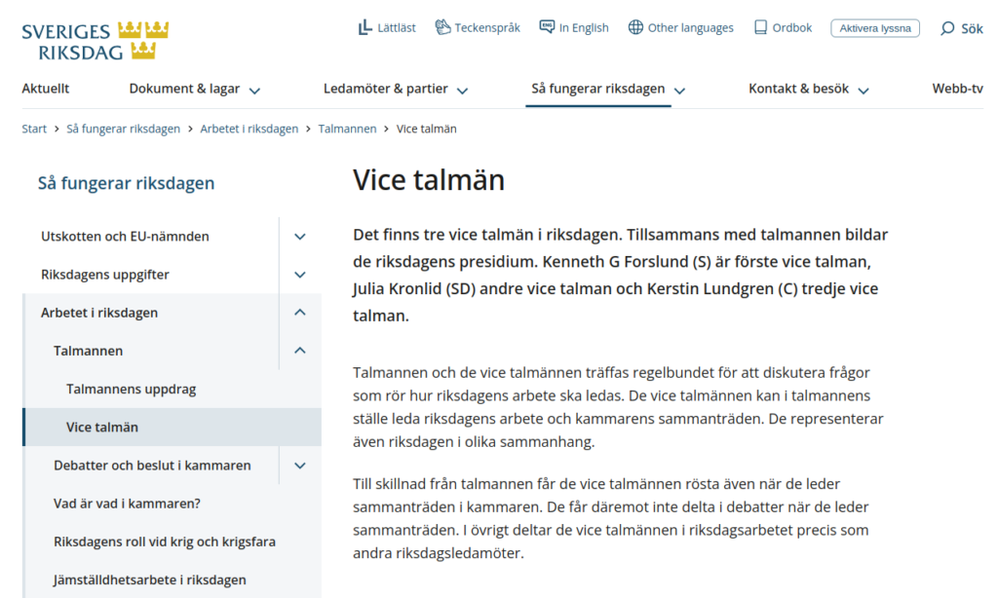Click the Sveriges Riksdag logo

[96, 40]
